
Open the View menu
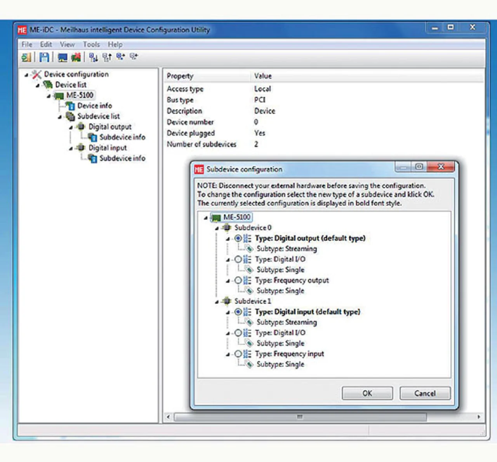(x=67, y=44)
